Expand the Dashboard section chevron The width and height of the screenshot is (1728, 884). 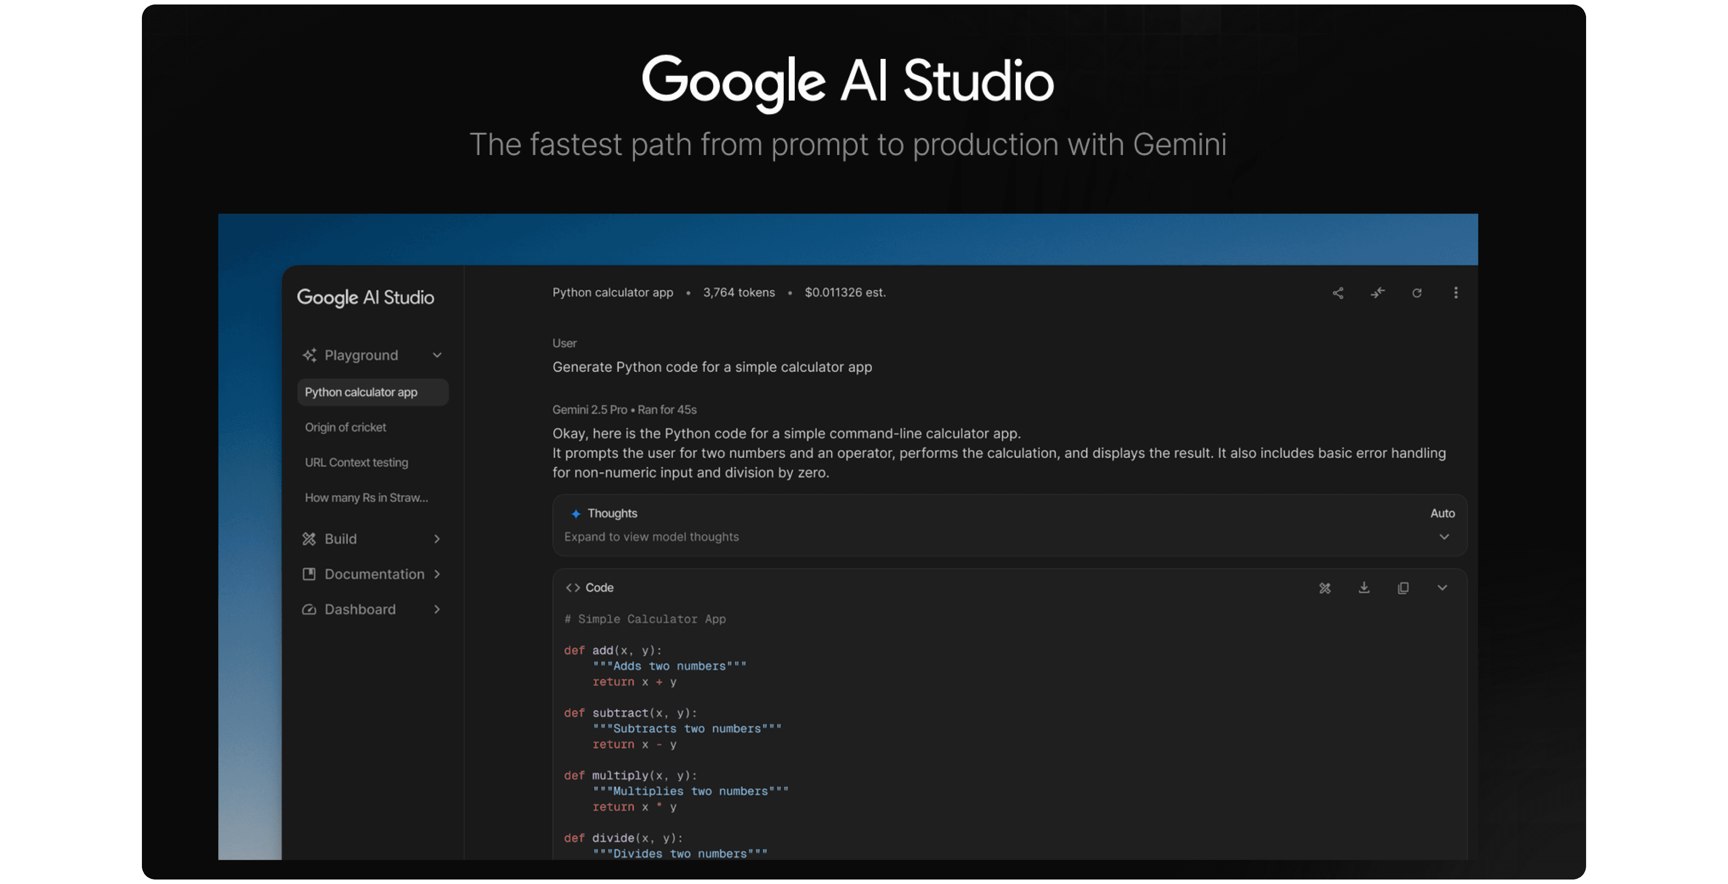437,610
